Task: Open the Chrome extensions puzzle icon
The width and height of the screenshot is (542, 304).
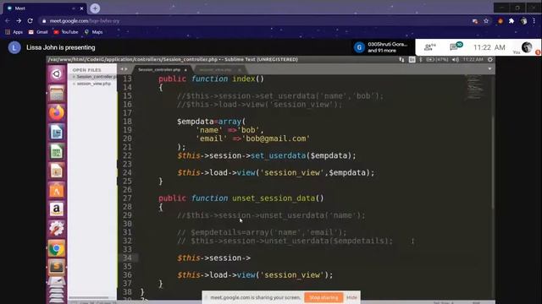Action: (x=512, y=21)
